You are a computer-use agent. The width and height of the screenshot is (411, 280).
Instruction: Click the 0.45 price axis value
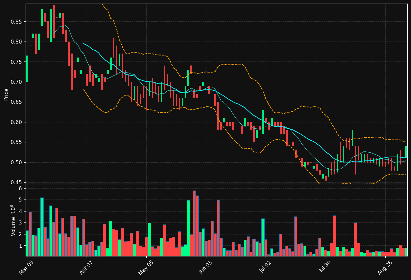(x=16, y=183)
